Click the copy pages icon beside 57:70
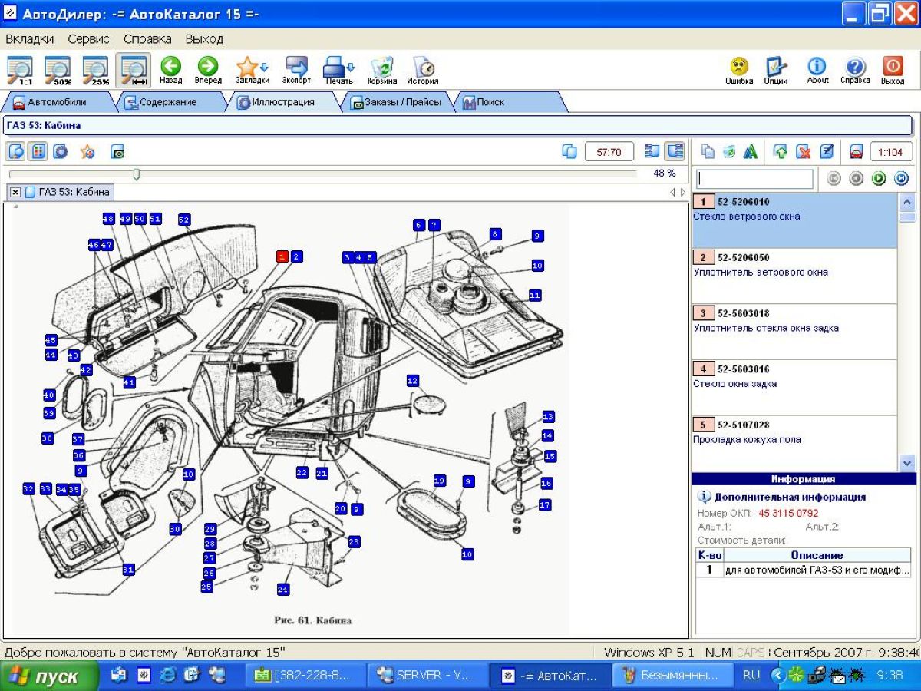This screenshot has height=691, width=921. (x=569, y=151)
